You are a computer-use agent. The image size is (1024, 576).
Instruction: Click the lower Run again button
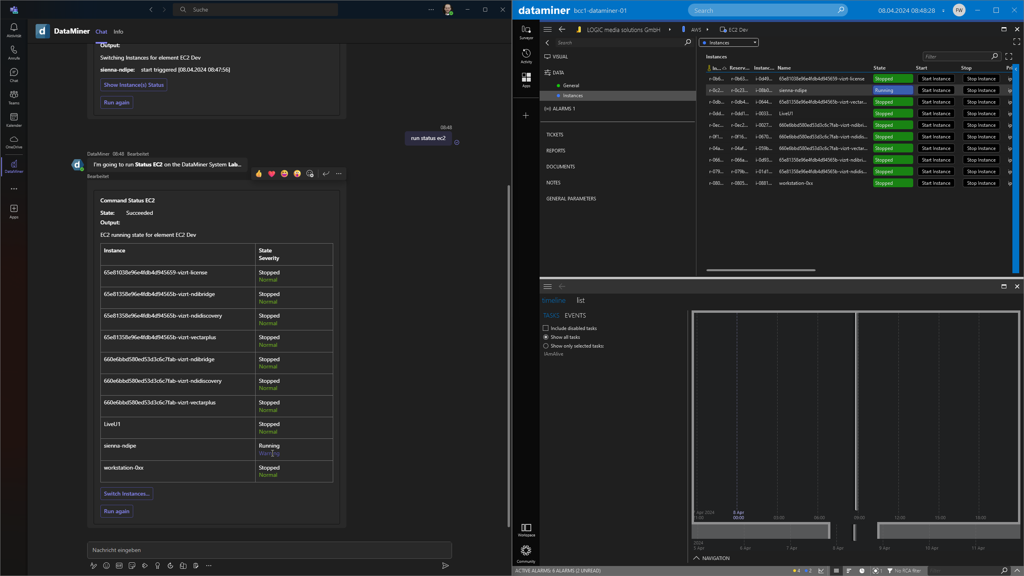pos(116,511)
